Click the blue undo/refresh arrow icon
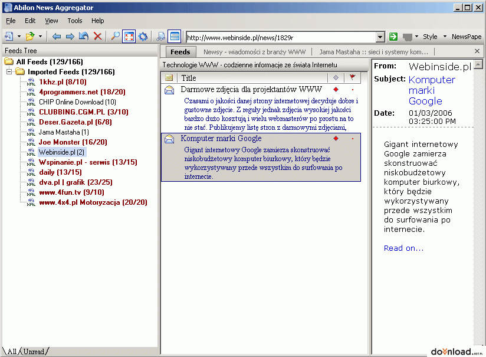The height and width of the screenshot is (357, 486). [84, 37]
